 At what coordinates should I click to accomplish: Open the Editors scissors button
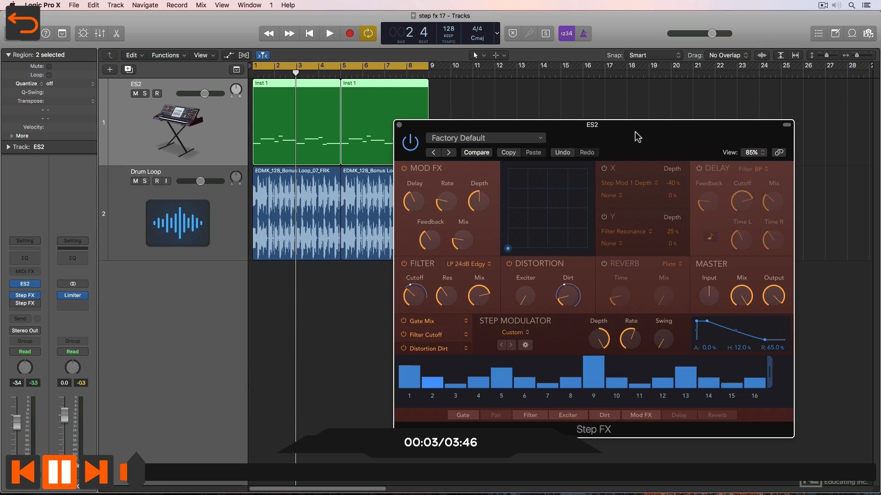pos(117,33)
